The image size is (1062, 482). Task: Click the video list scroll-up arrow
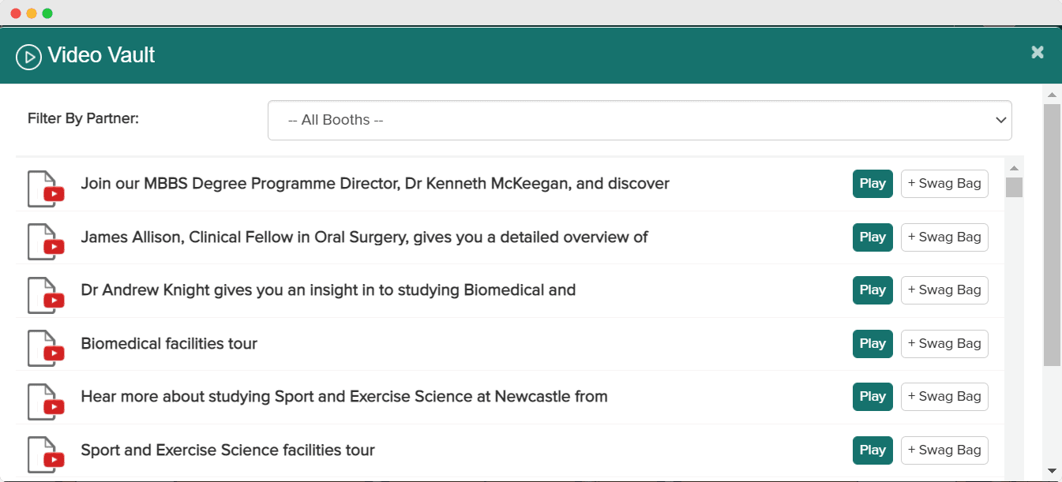(1014, 168)
